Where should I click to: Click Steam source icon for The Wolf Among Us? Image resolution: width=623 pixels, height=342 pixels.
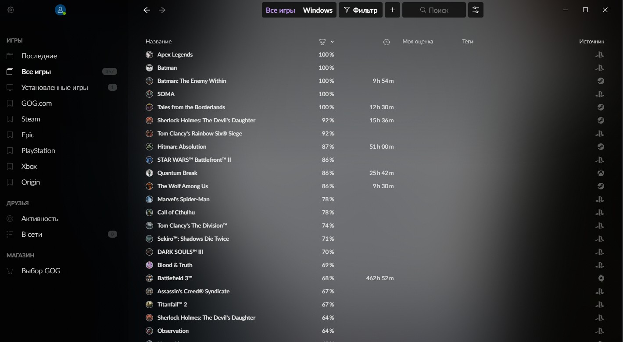tap(601, 186)
